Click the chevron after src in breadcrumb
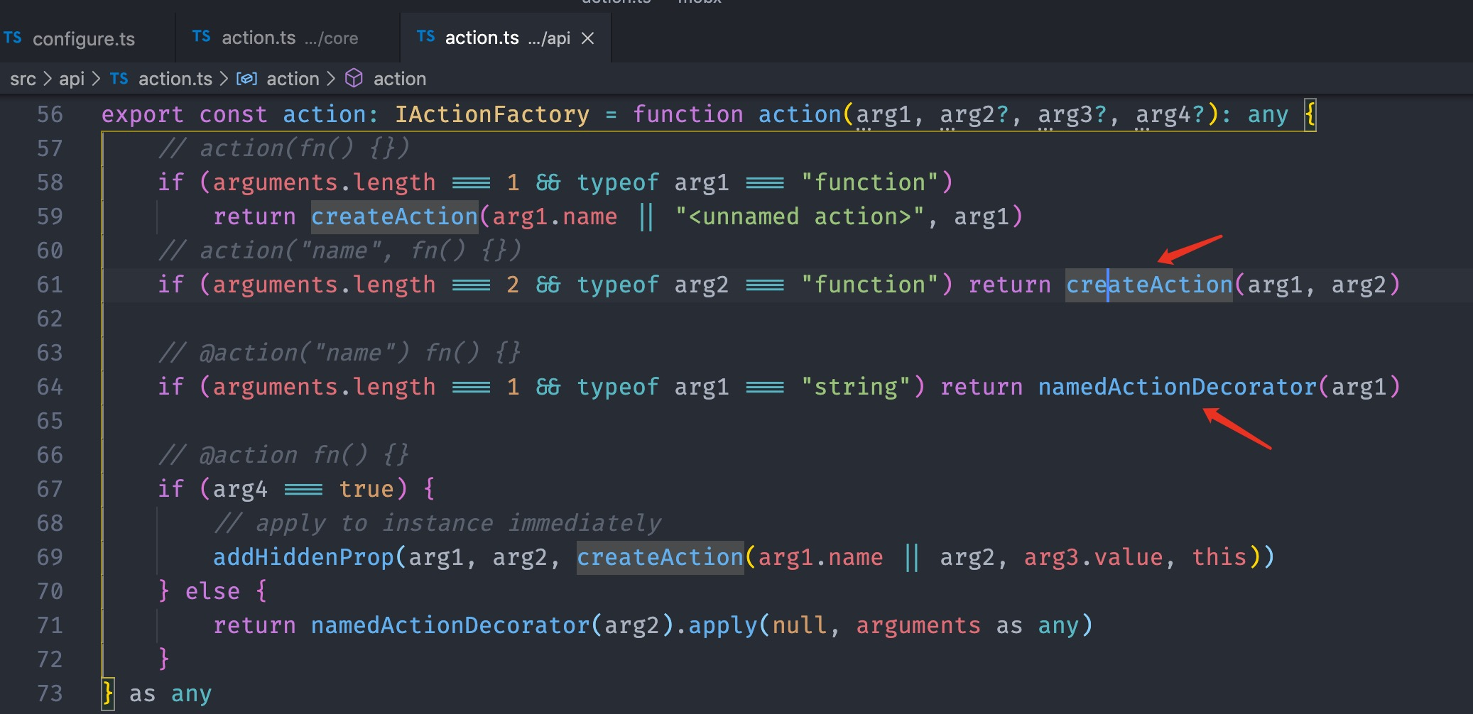The image size is (1473, 714). pyautogui.click(x=48, y=79)
